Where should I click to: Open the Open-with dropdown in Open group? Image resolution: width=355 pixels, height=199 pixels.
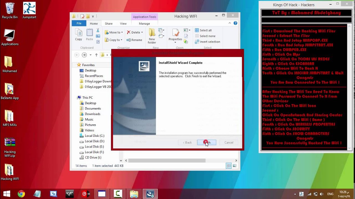click(187, 30)
